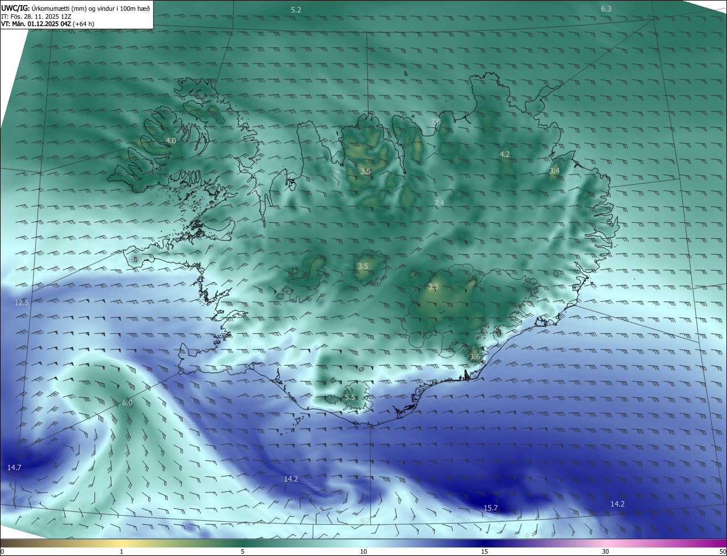727x556 pixels.
Task: Click the 3.6 value label
Action: [x=475, y=357]
